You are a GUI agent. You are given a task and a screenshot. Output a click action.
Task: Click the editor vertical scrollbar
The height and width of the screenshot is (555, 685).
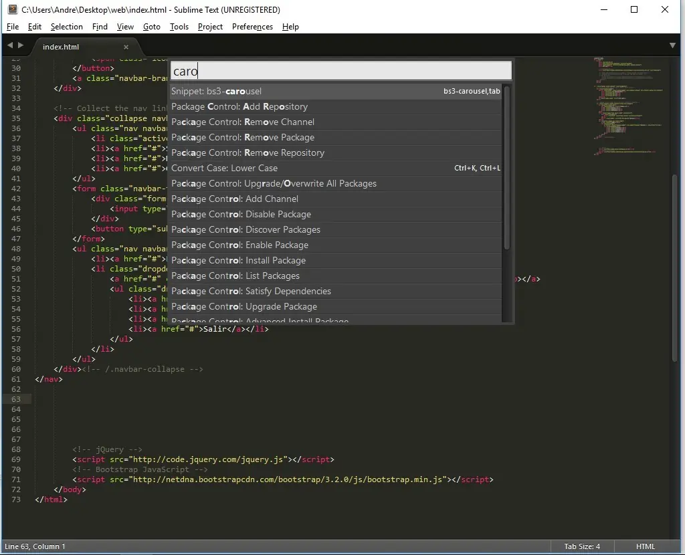pos(676,267)
